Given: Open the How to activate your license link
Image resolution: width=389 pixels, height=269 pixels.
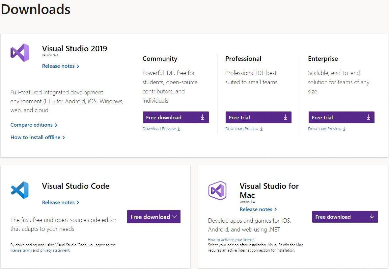Looking at the screenshot, I should click(x=232, y=239).
